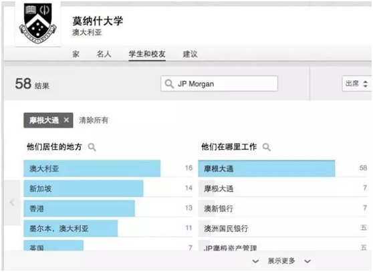Click the count 13 beside 香港
373x272 pixels.
point(189,208)
